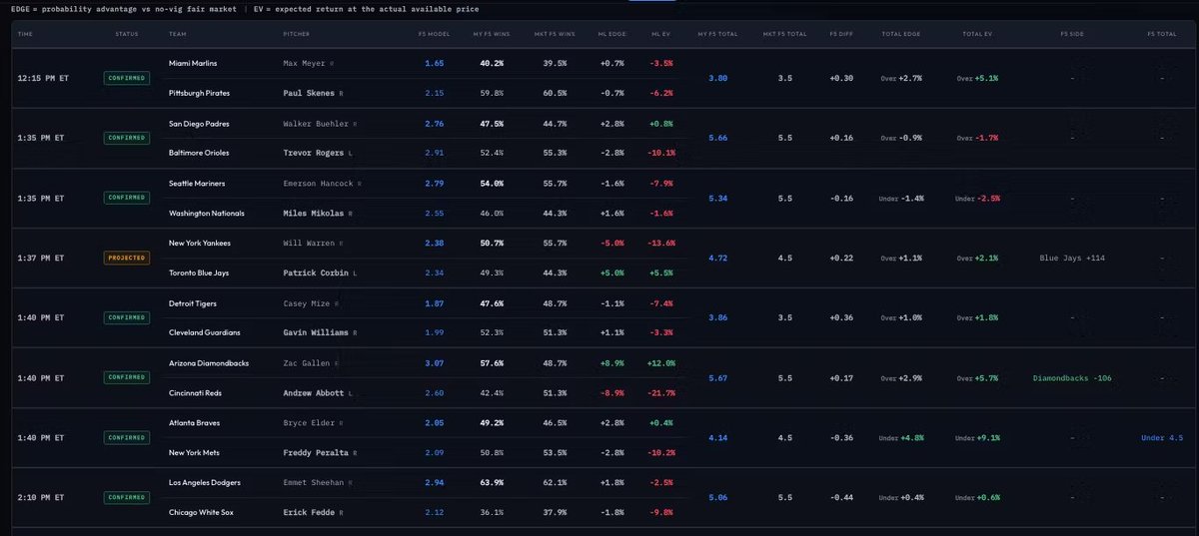Click pitcher Miles Mikolas
Viewport: 1199px width, 536px height.
pos(315,213)
